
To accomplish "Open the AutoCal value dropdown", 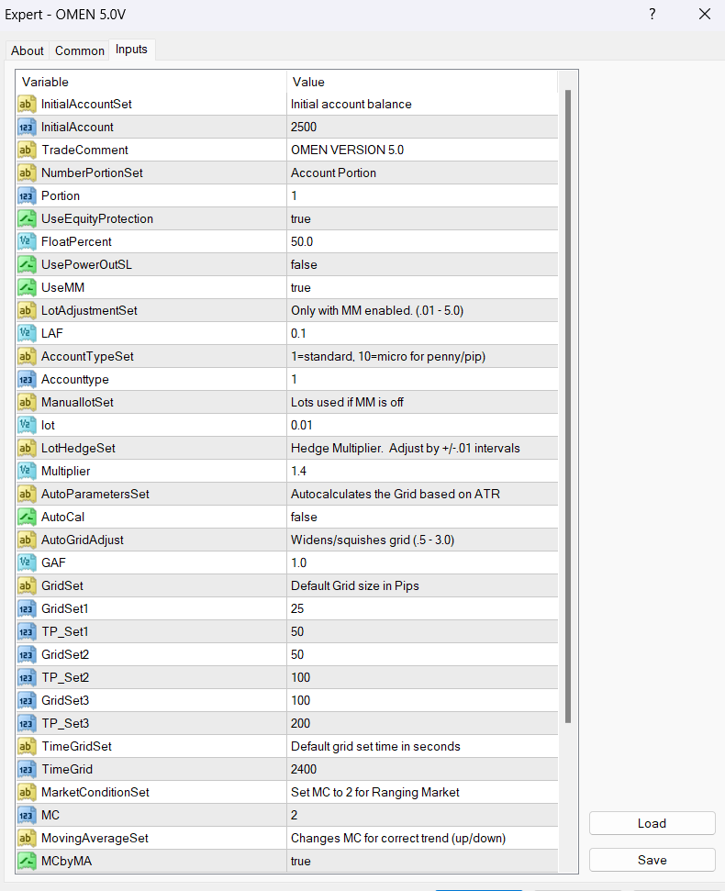I will click(x=422, y=517).
